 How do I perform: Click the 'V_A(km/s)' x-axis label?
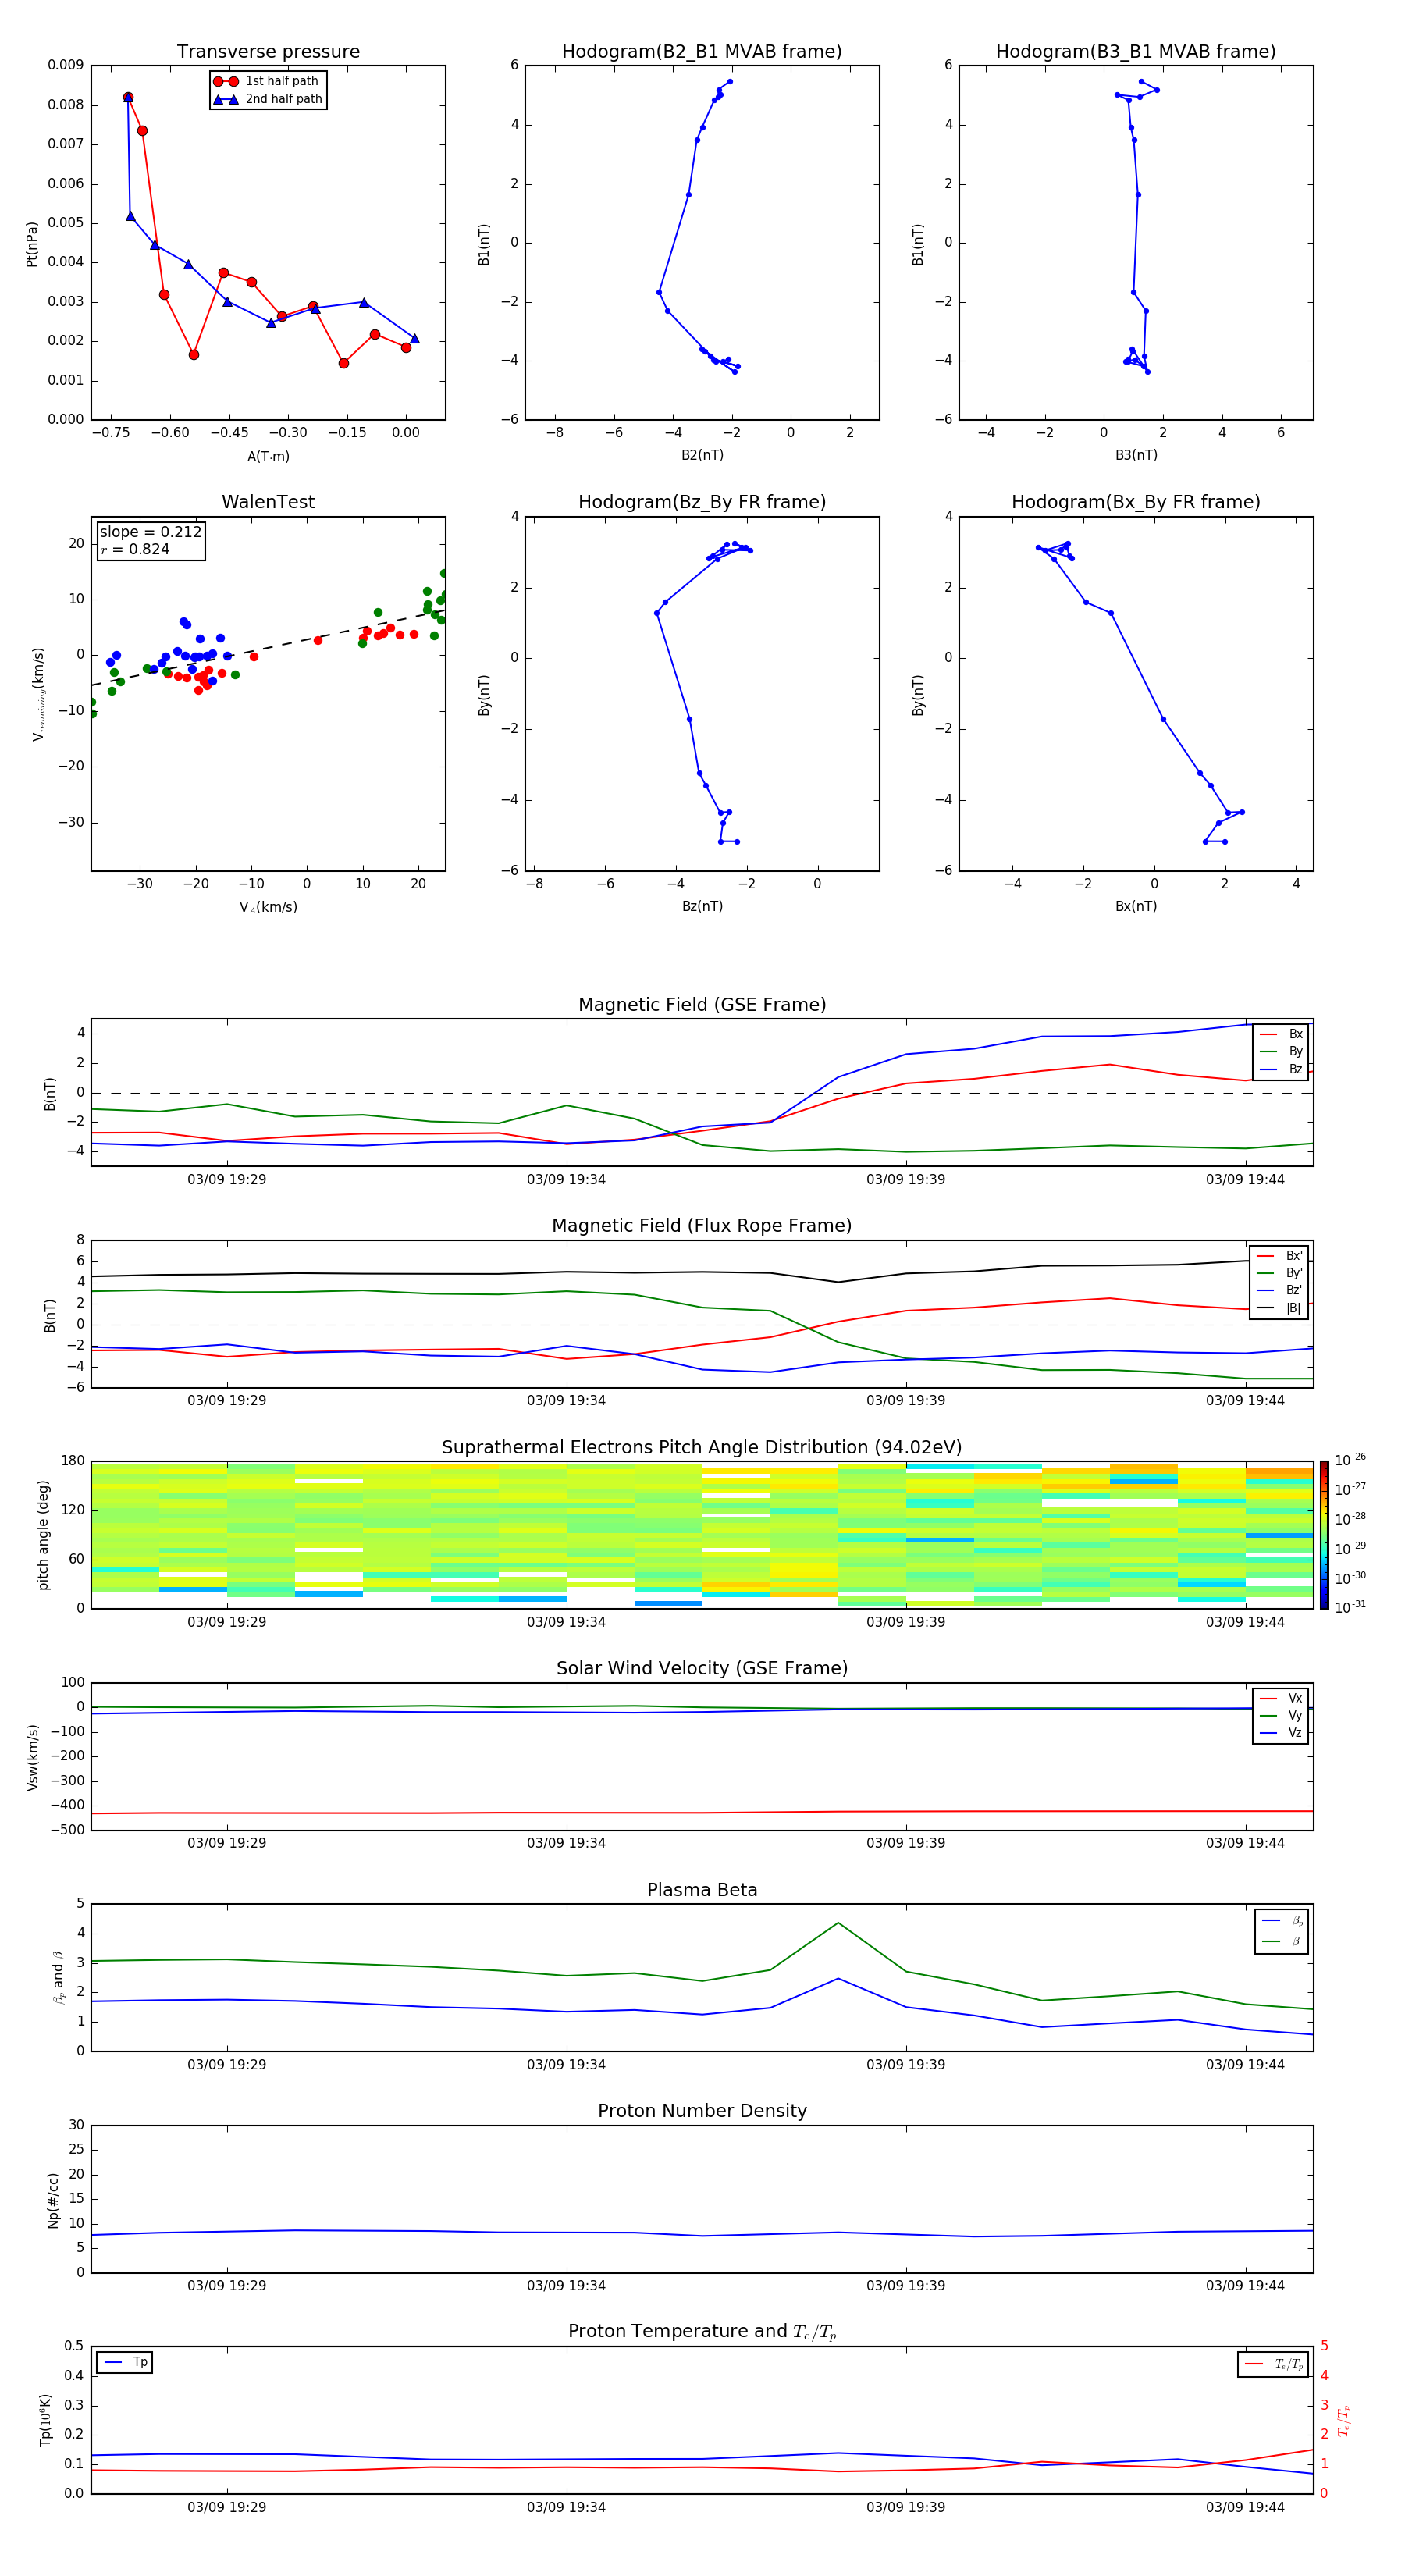tap(268, 907)
